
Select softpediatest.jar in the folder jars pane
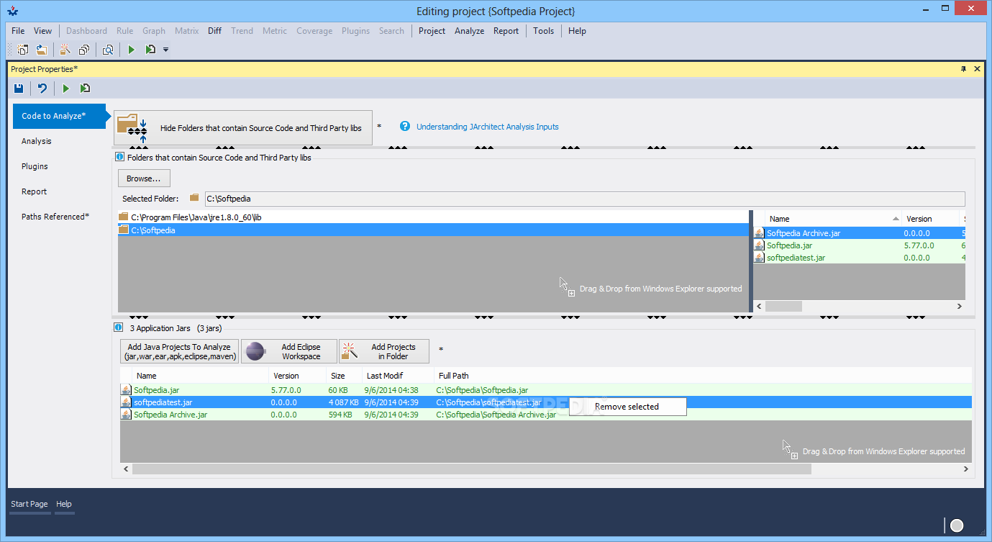[859, 258]
